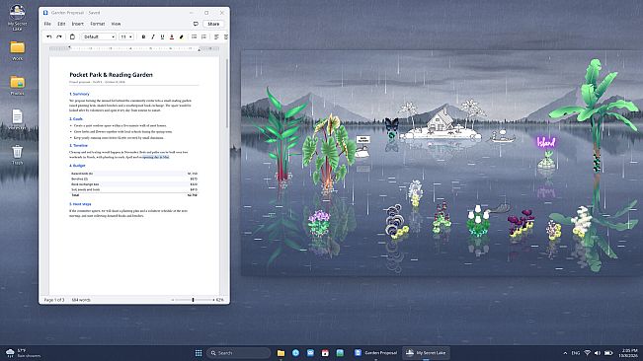This screenshot has width=643, height=361.
Task: Click the clipboard paste icon
Action: coord(72,36)
